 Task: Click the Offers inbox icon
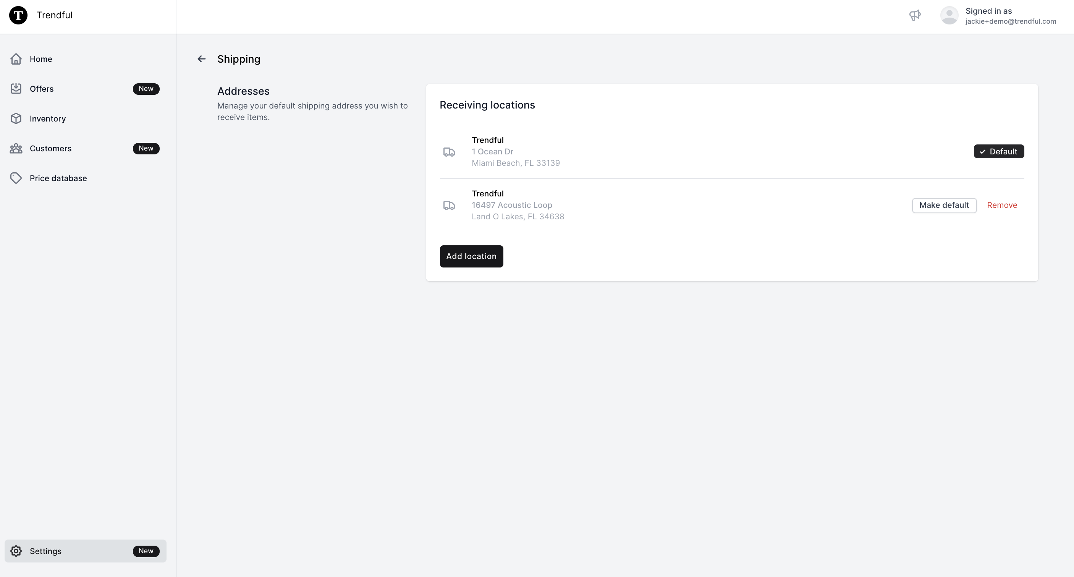pyautogui.click(x=16, y=88)
